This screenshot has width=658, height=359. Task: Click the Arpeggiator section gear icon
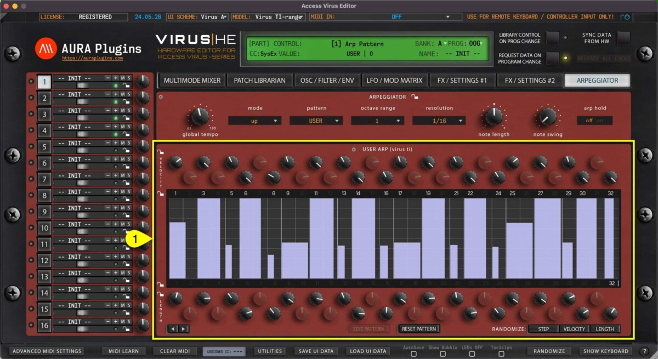coord(161,97)
